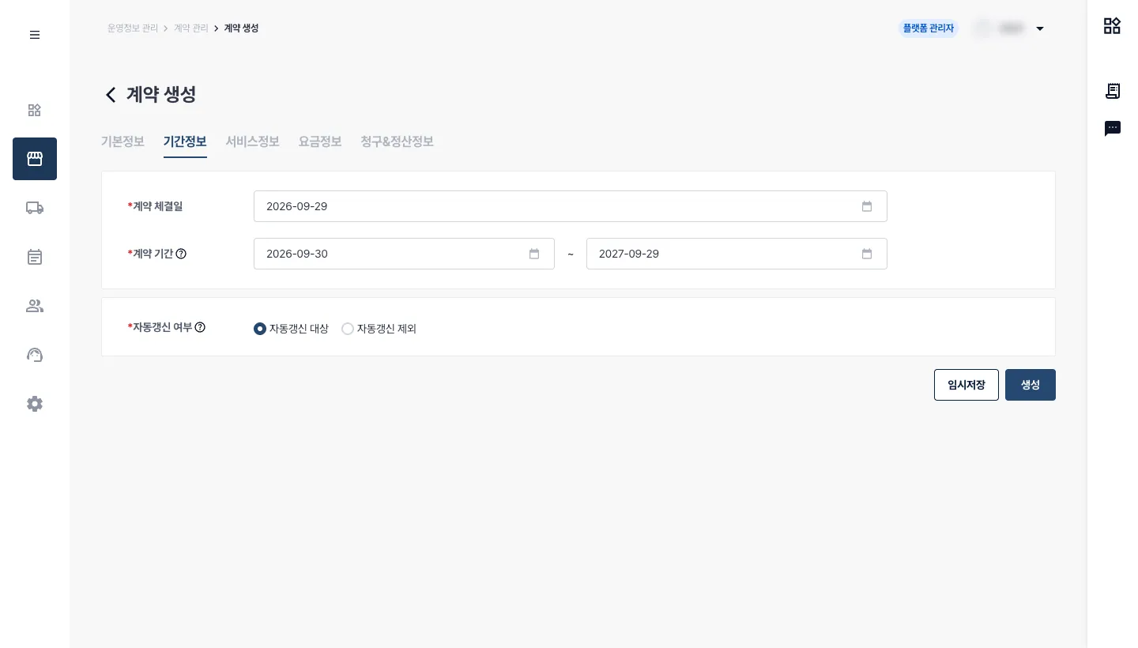Switch to the 기본정보 tab
Viewport: 1138px width, 648px height.
[x=122, y=141]
